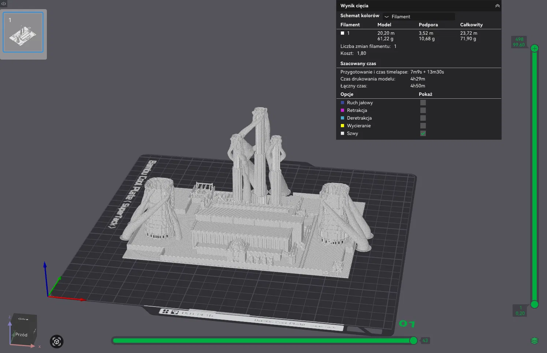Click the Góra face of the view cube
The image size is (547, 353).
point(23,319)
